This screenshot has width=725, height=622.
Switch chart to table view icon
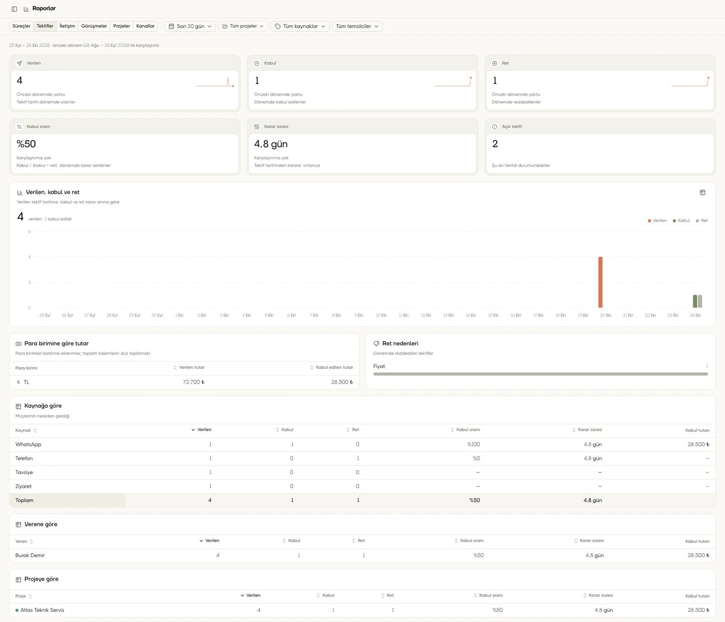pyautogui.click(x=703, y=192)
